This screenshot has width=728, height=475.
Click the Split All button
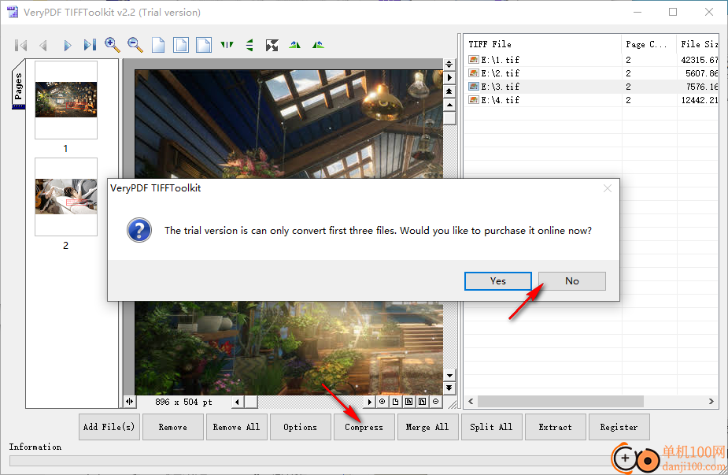pos(492,427)
